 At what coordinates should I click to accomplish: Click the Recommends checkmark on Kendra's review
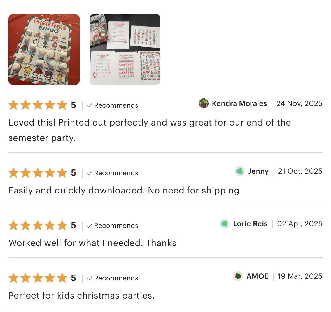click(90, 105)
